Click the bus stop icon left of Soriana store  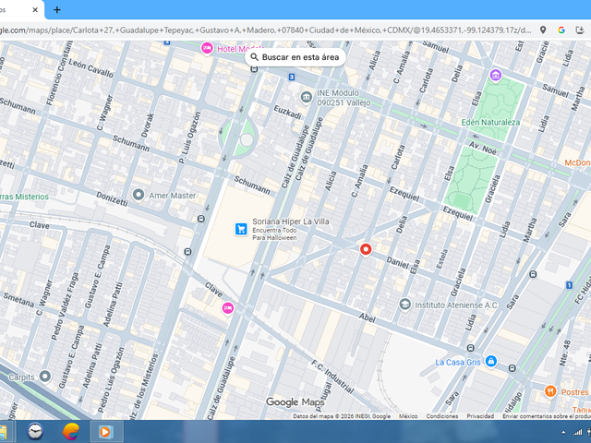coord(188,252)
